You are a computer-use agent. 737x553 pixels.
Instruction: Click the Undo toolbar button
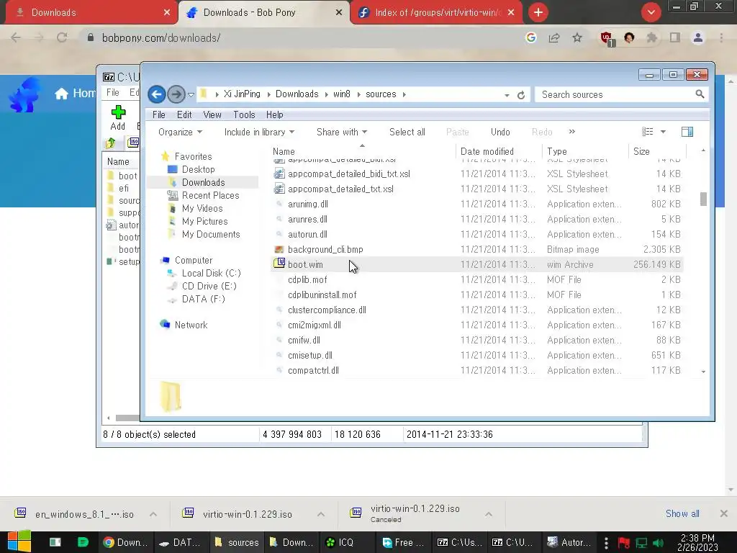(x=500, y=132)
